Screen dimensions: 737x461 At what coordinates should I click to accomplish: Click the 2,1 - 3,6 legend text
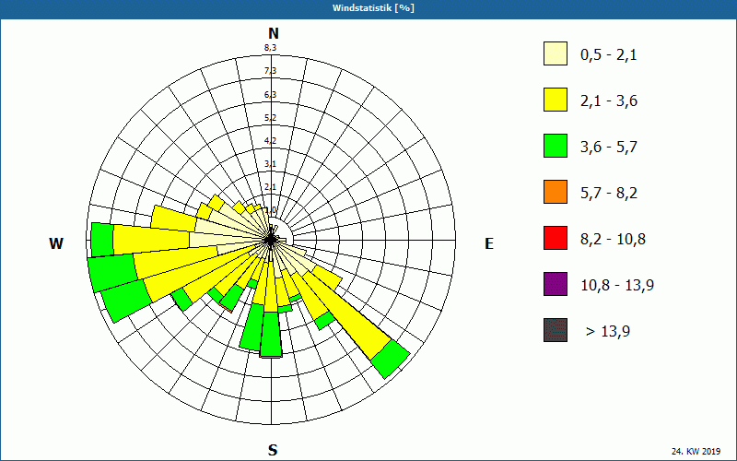[609, 101]
